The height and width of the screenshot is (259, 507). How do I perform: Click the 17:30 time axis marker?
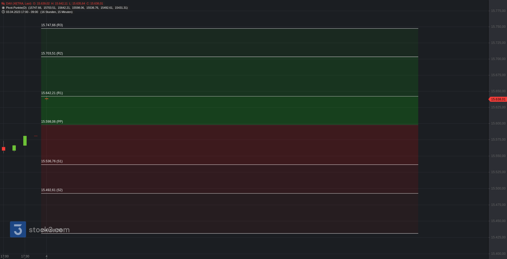[25, 256]
